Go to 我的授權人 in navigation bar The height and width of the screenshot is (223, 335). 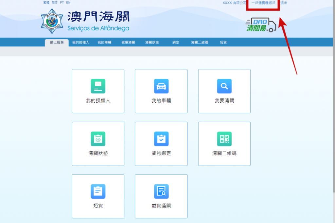click(x=80, y=43)
